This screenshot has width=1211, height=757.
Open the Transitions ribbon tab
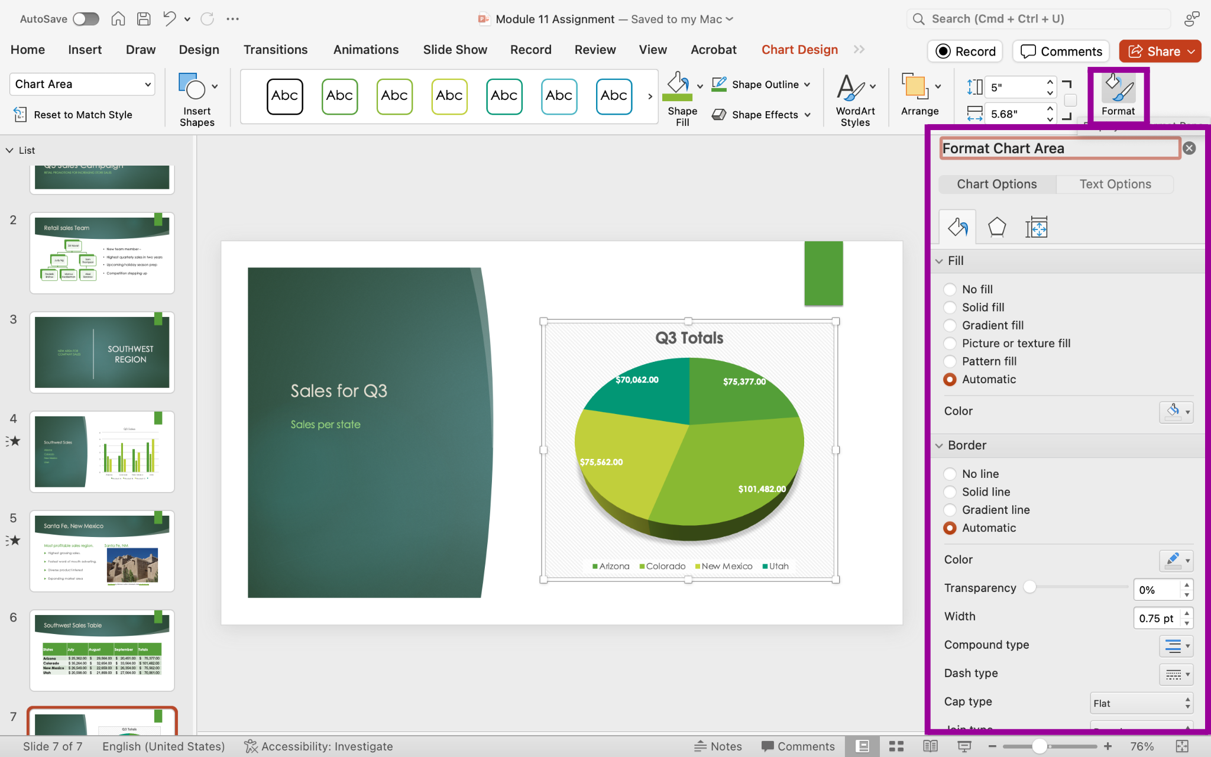coord(276,50)
